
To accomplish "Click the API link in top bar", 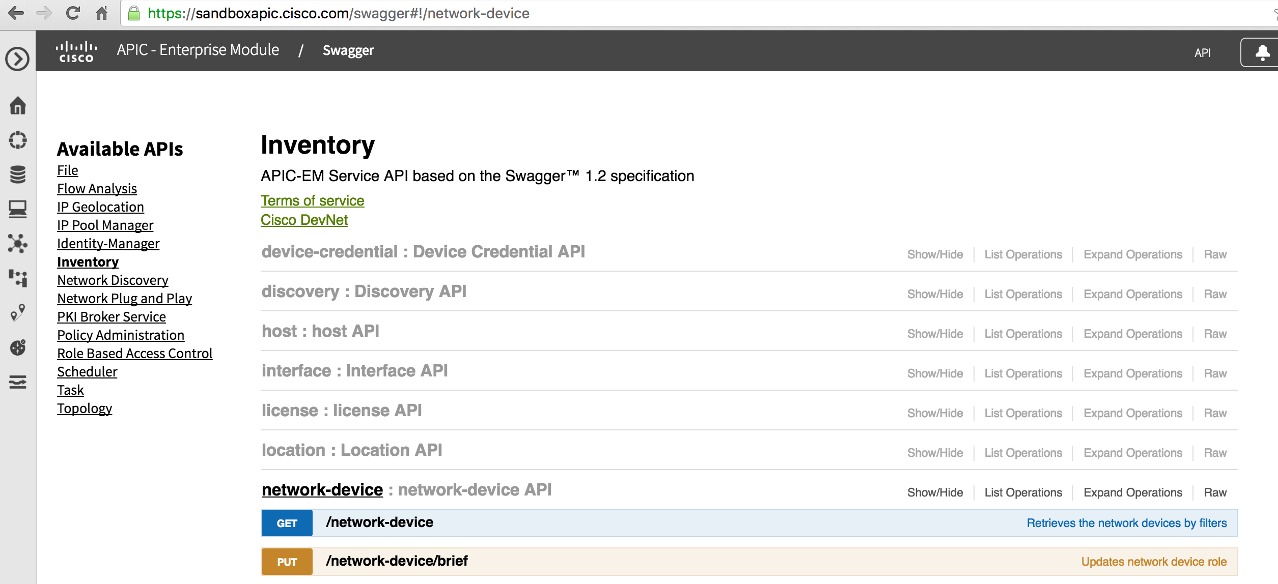I will [x=1202, y=52].
